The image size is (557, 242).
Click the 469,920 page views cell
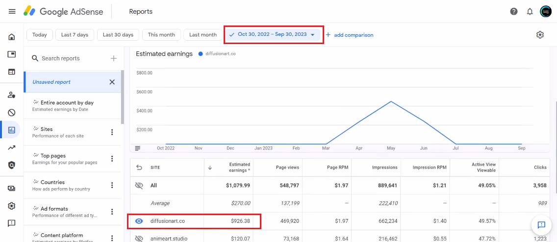pos(289,221)
